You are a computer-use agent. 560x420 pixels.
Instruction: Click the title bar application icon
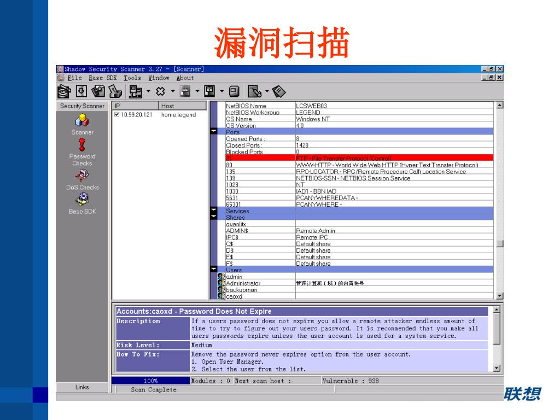tap(60, 69)
